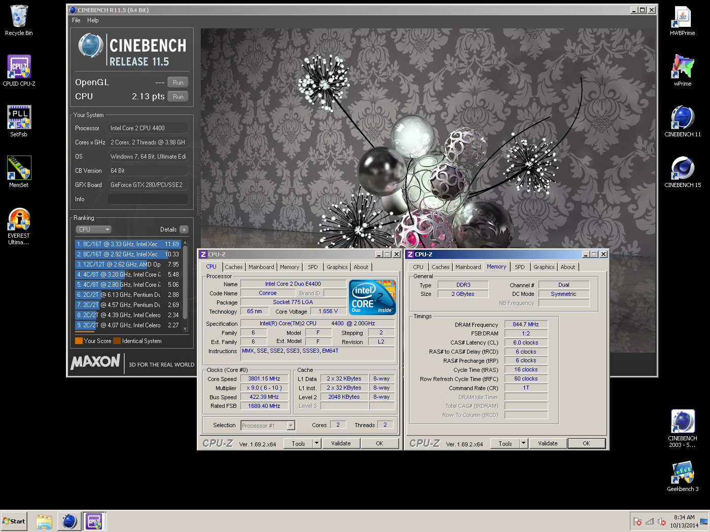Switch to CPU-Z taskbar button
Viewport: 710px width, 532px height.
94,521
